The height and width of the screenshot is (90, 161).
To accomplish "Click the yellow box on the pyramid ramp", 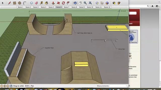I will [x=81, y=64].
